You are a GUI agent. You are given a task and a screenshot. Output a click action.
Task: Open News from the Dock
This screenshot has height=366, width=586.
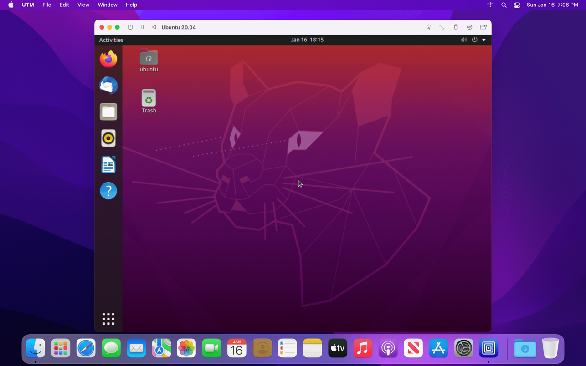point(413,348)
